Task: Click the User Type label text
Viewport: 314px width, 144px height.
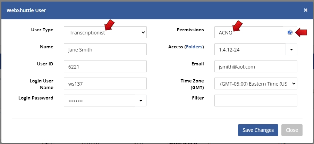Action: coord(42,30)
